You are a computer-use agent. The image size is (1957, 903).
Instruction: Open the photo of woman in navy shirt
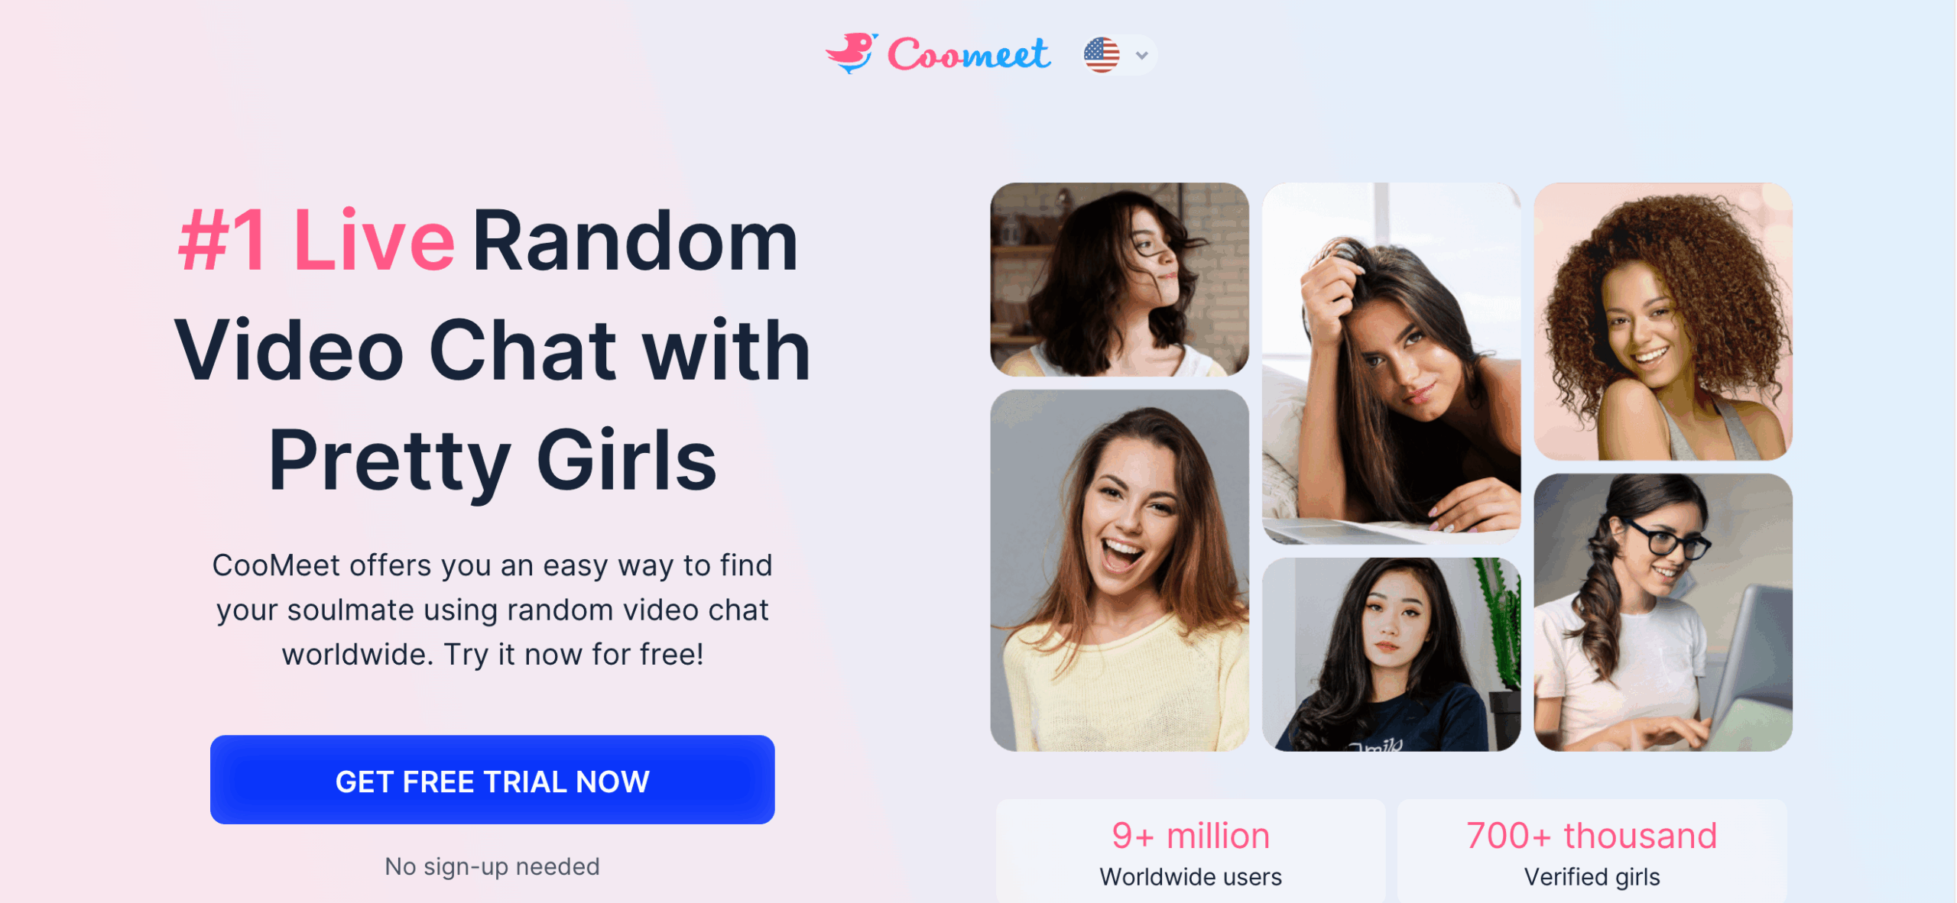[x=1391, y=655]
